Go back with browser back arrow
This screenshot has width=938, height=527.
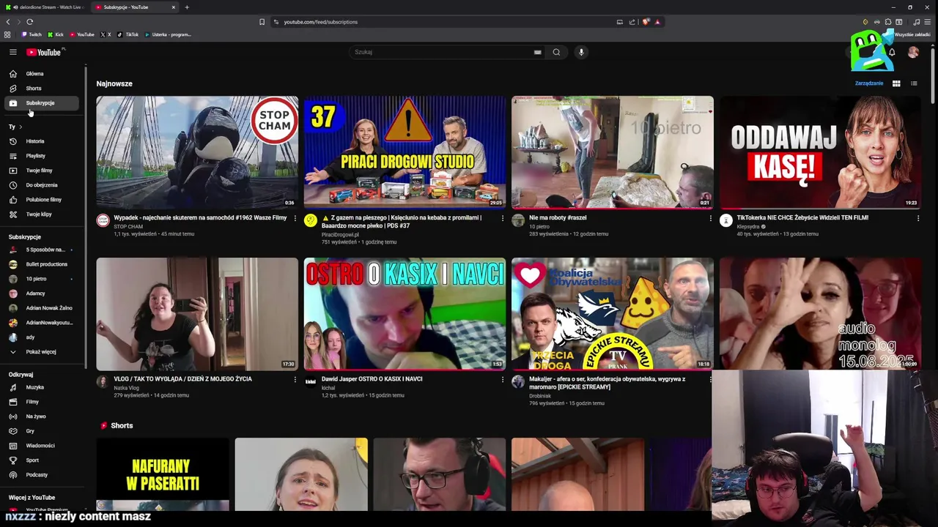pos(8,22)
